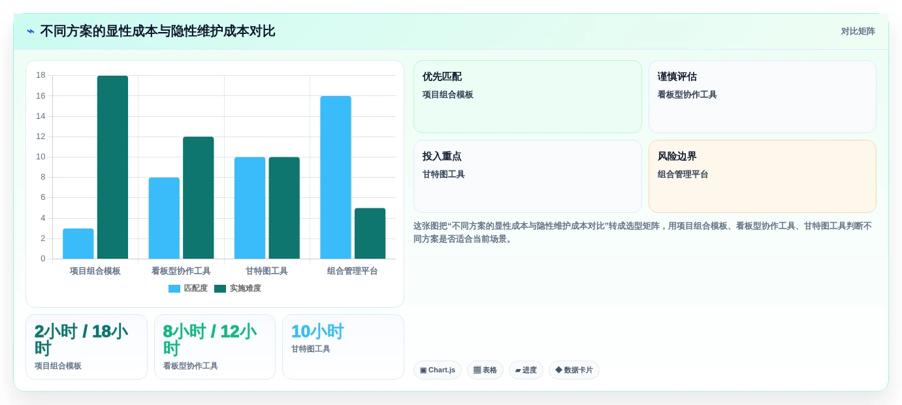Open the 10小时 stat card

[343, 347]
